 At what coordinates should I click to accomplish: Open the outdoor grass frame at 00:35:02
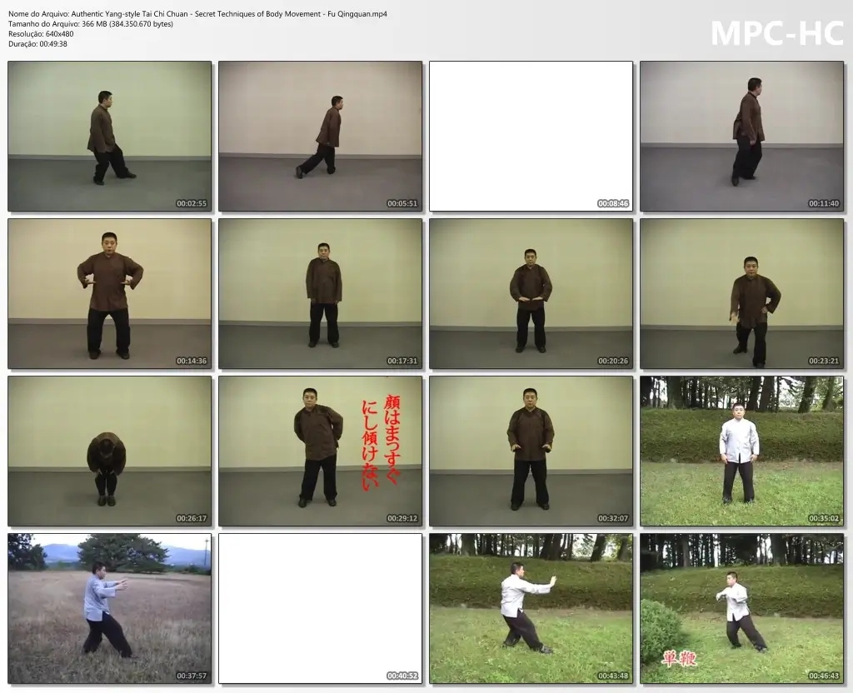point(741,451)
